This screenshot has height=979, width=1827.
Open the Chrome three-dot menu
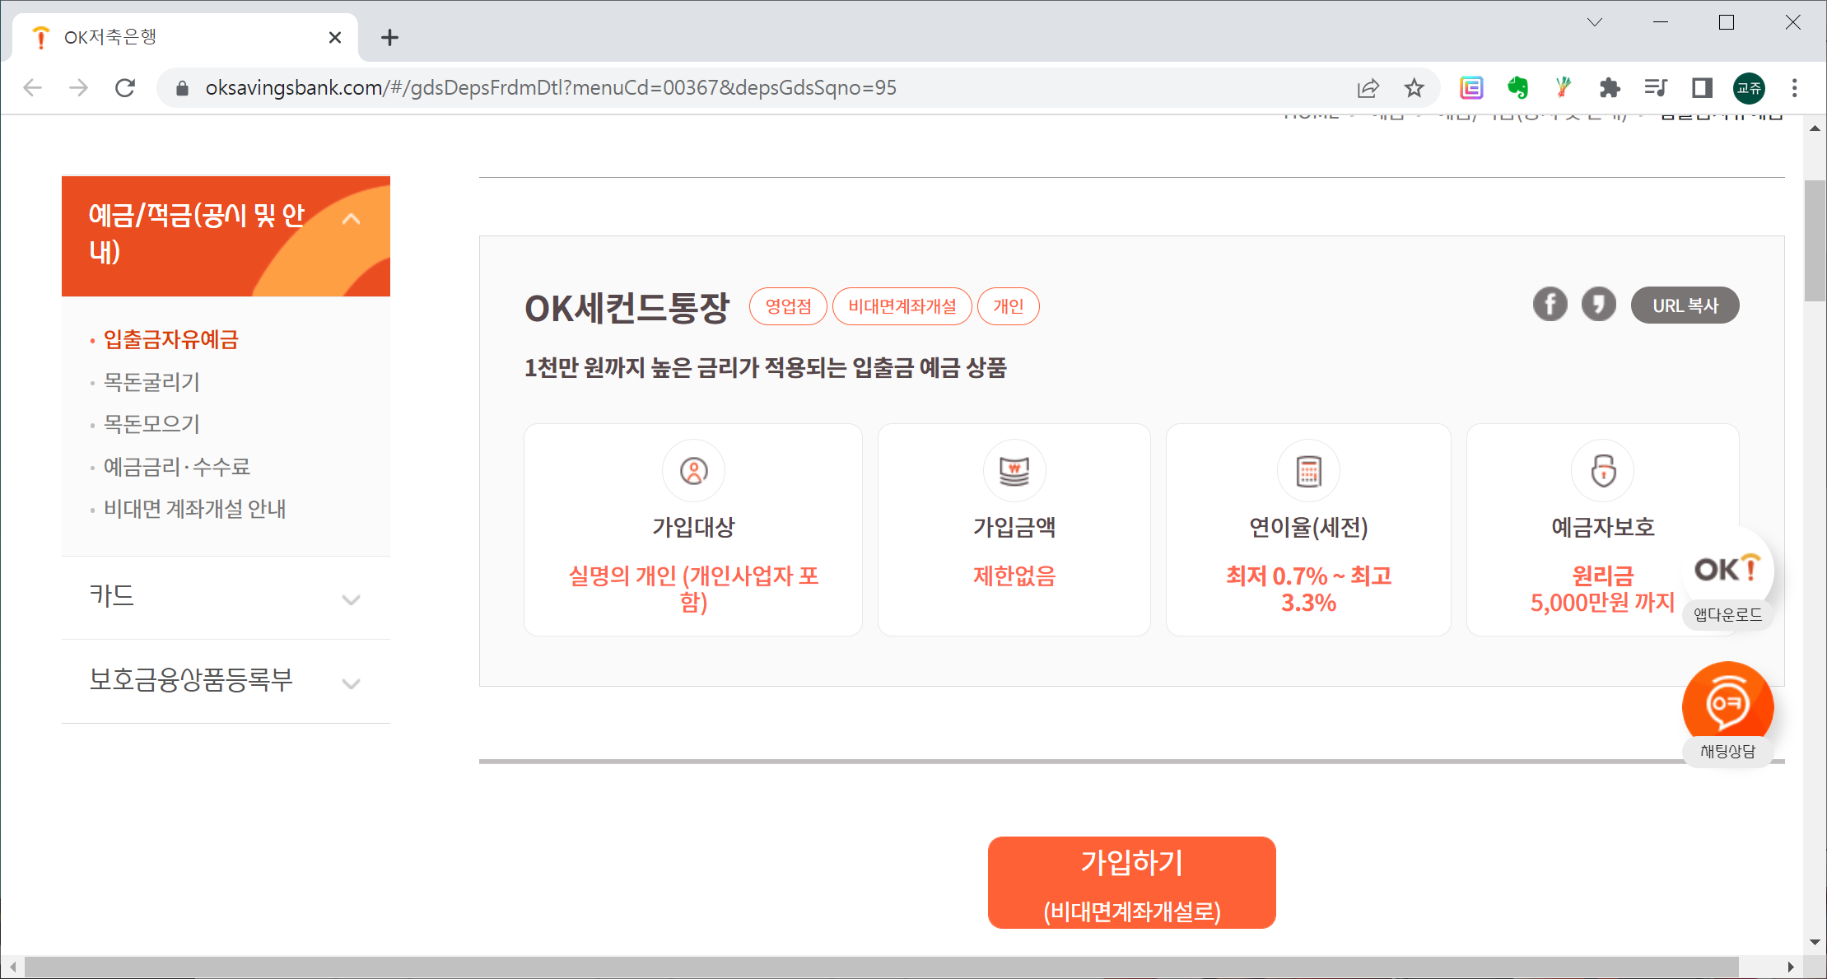click(x=1795, y=87)
